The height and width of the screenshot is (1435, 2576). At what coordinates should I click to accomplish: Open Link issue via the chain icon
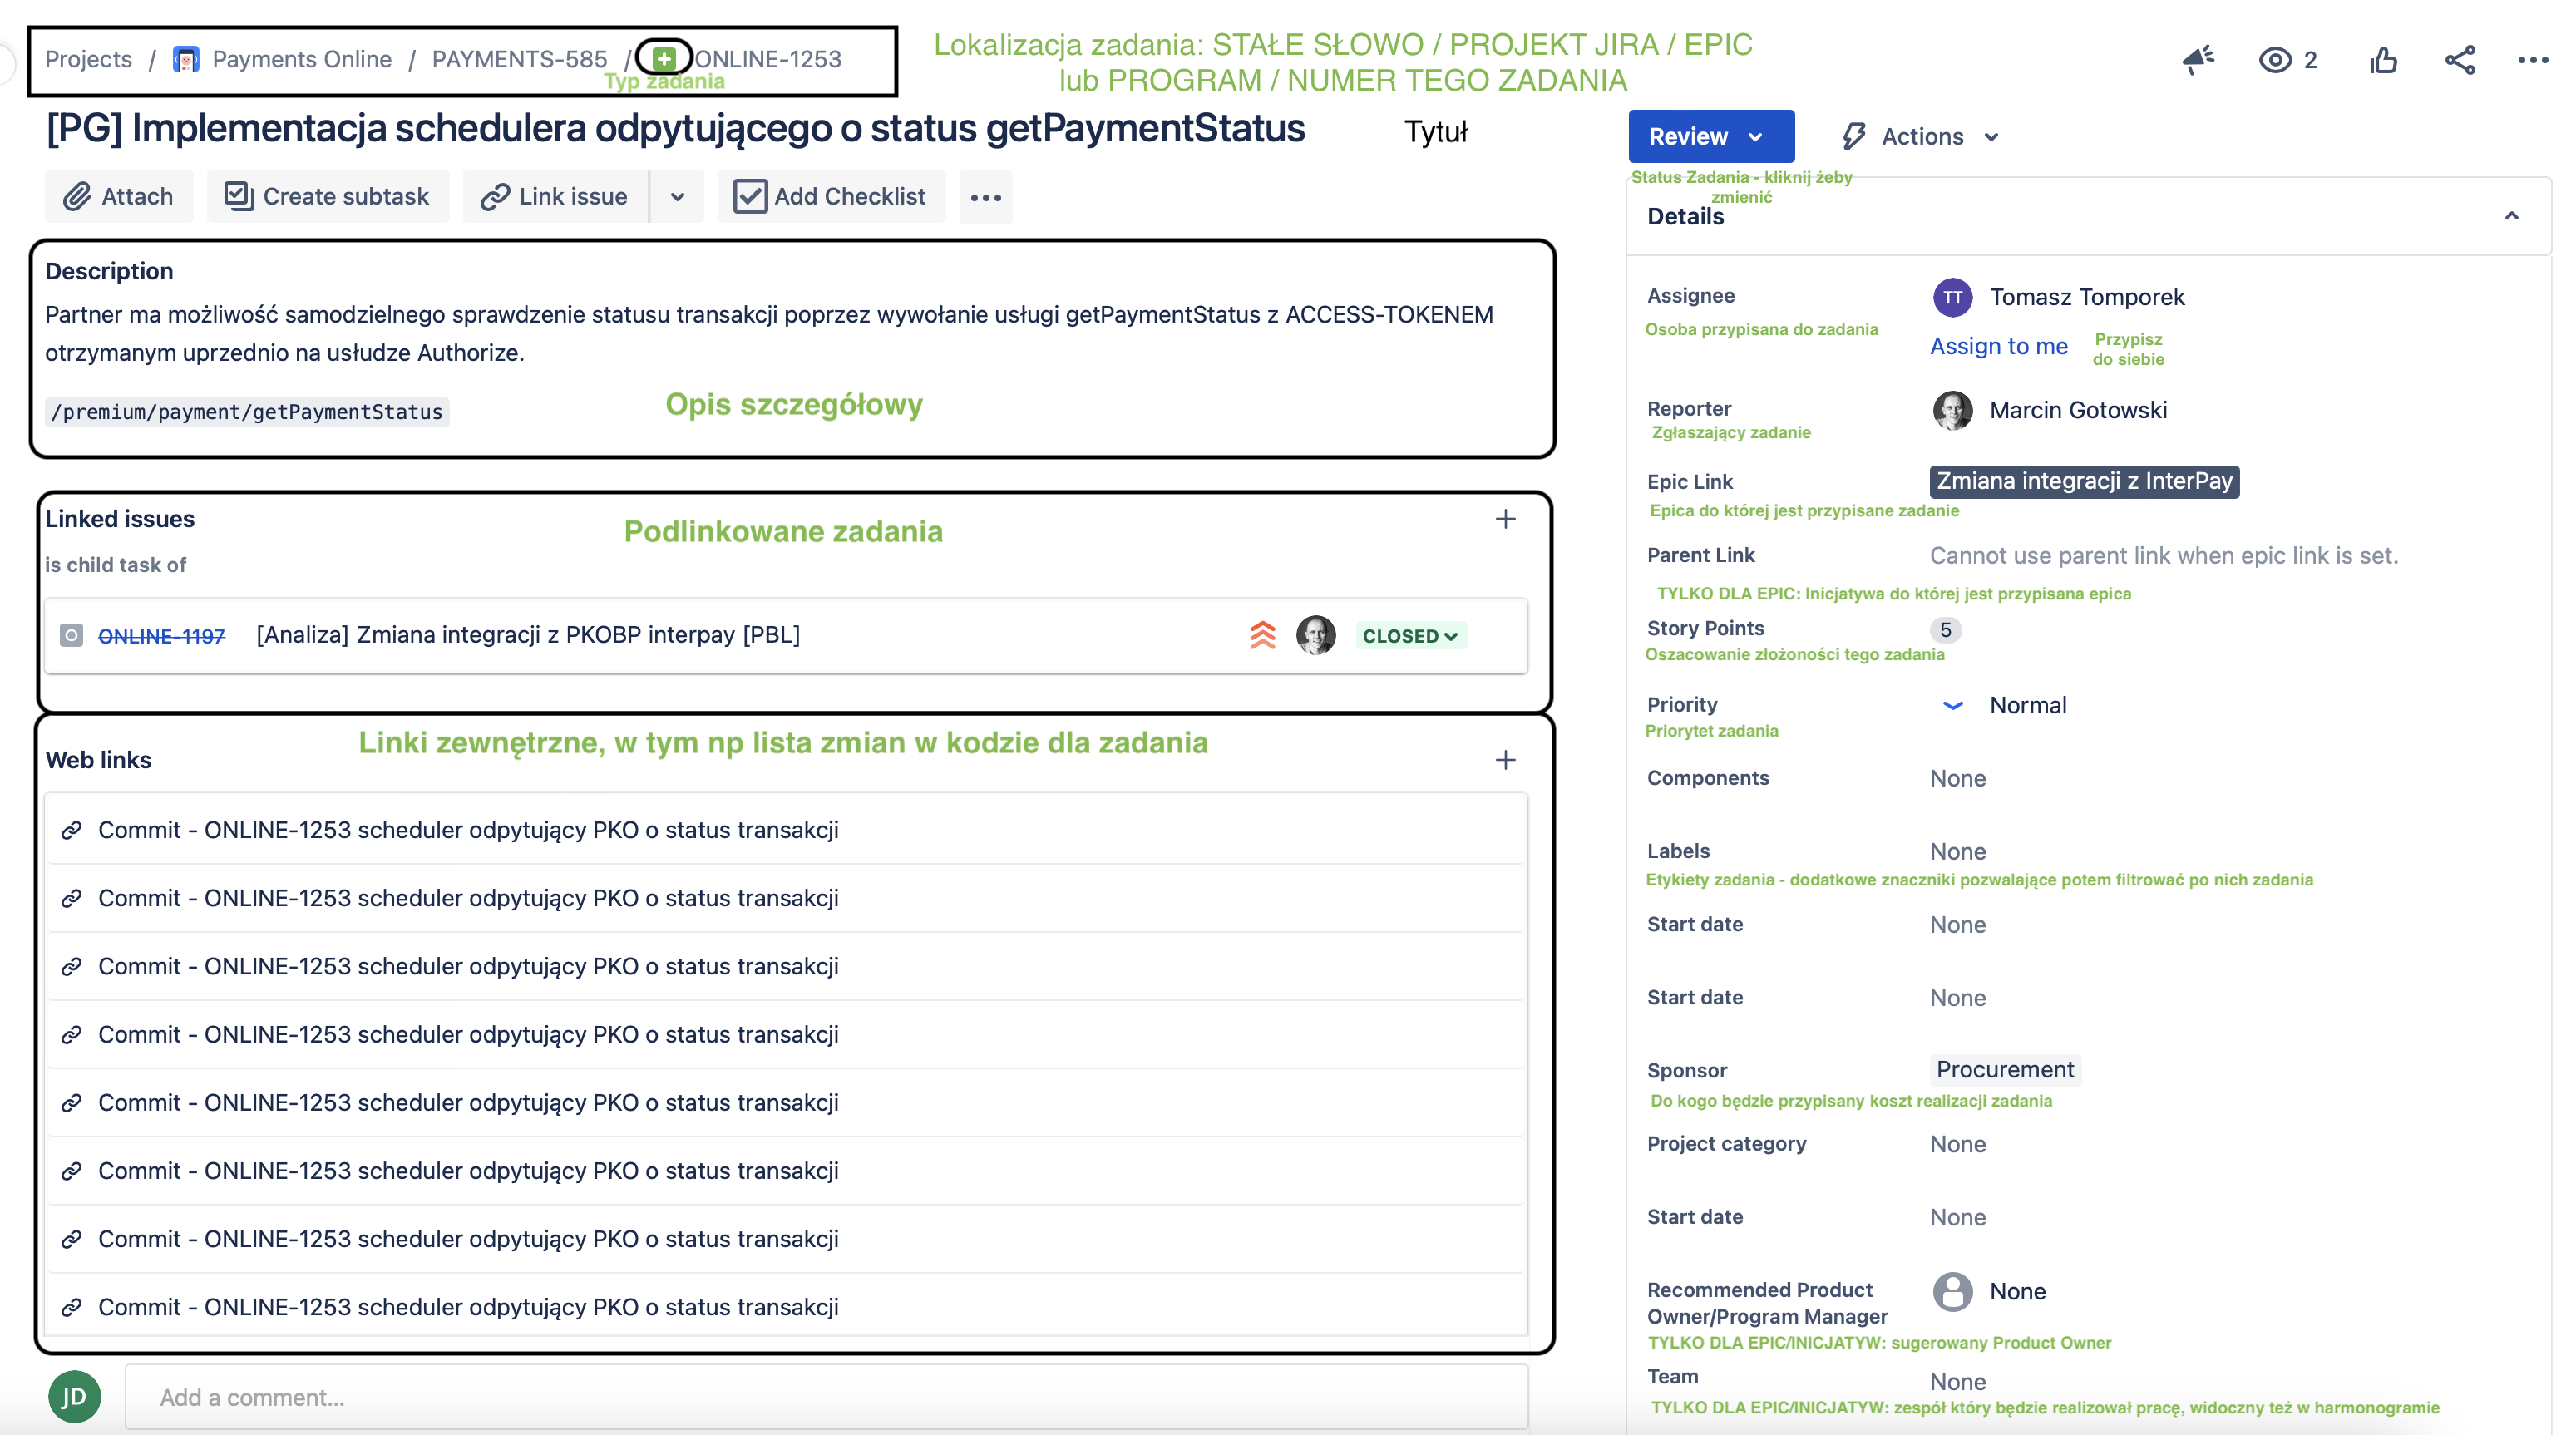point(497,196)
